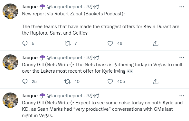The height and width of the screenshot is (121, 189).
Task: Retweet the Raptors, Suns, Celtics tweet
Action: [x=68, y=43]
